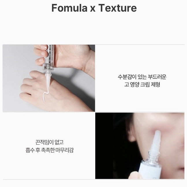
Task: Click the "흡수 후 촉촉한 마무리감" caption
Action: [50, 150]
